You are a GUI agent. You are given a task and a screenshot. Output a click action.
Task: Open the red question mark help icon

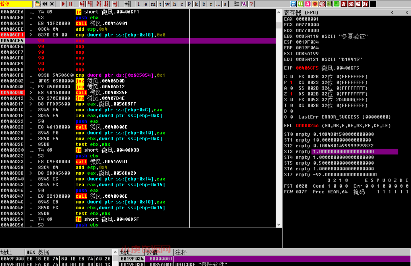(251, 4)
